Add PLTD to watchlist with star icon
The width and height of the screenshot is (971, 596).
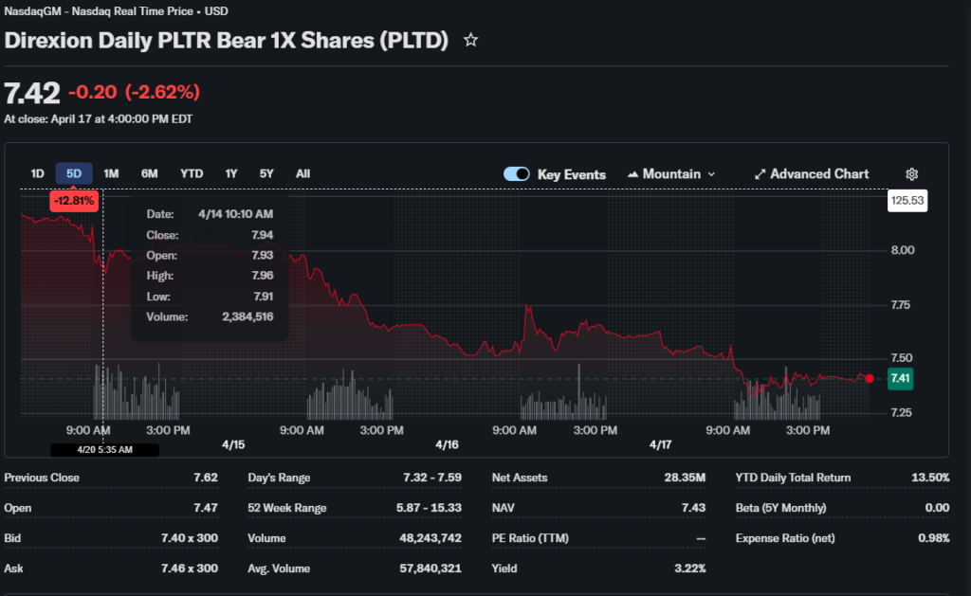click(470, 41)
